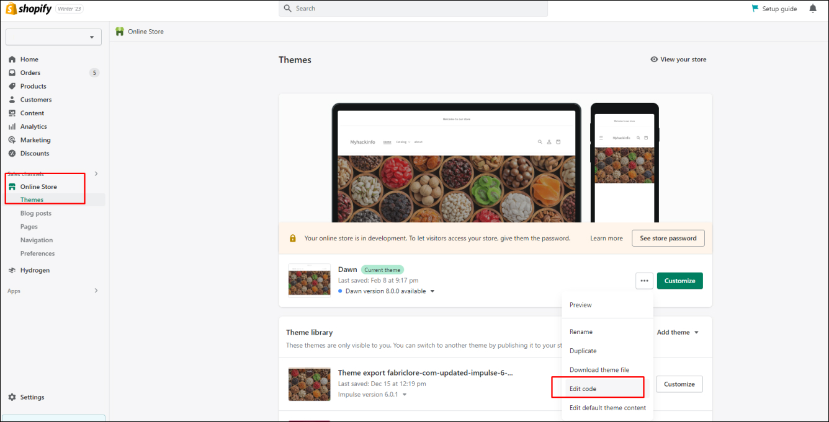The height and width of the screenshot is (422, 829).
Task: Click the eye icon beside View your store
Action: coord(654,59)
